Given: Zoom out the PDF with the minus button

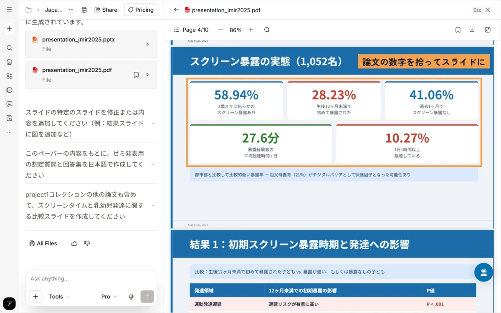Looking at the screenshot, I should point(220,30).
